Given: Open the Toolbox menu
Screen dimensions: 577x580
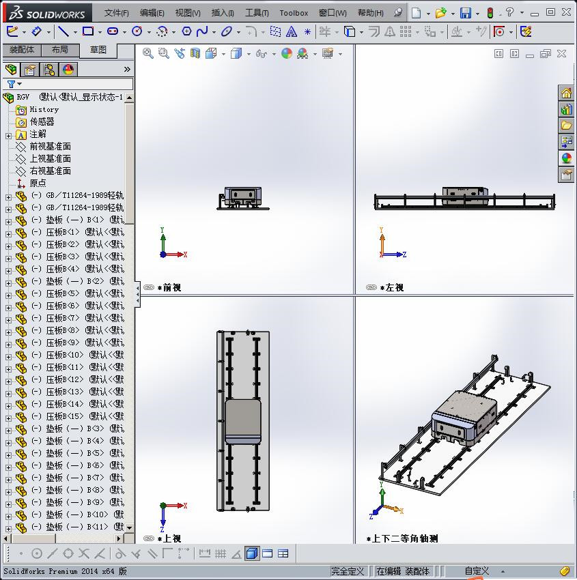Looking at the screenshot, I should 294,13.
